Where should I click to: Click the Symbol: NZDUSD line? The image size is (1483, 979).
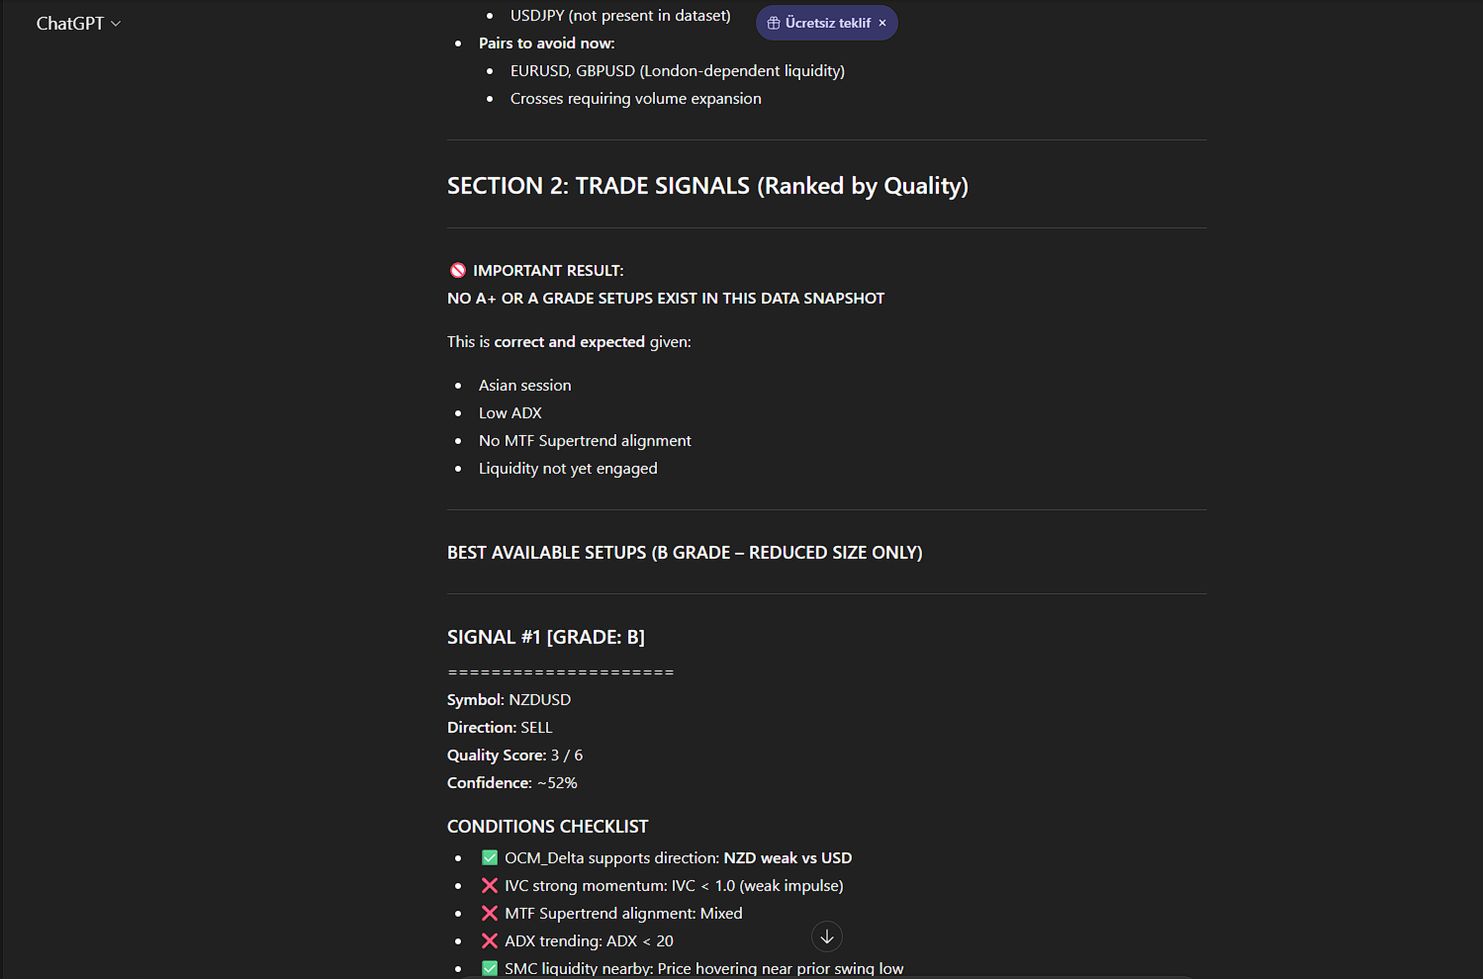click(509, 699)
